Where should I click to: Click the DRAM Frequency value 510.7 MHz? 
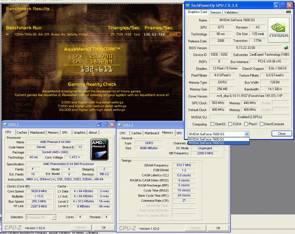(x=184, y=165)
